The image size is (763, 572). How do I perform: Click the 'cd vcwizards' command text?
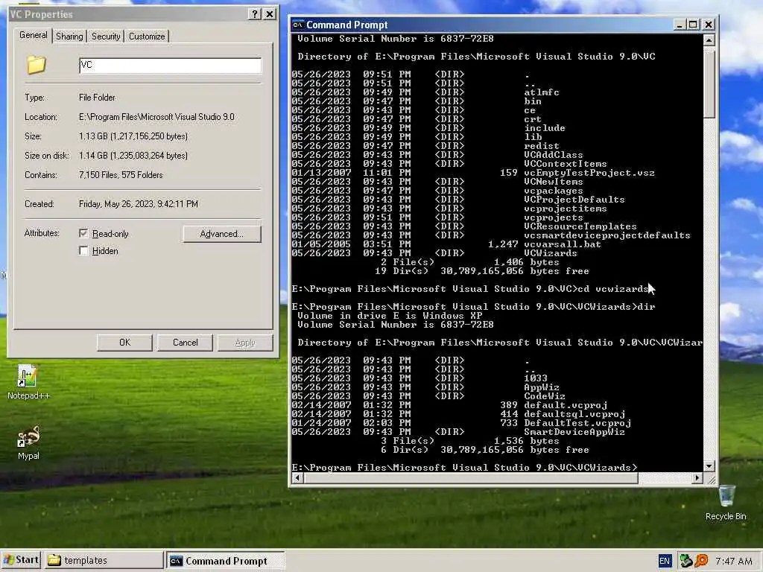pos(613,289)
